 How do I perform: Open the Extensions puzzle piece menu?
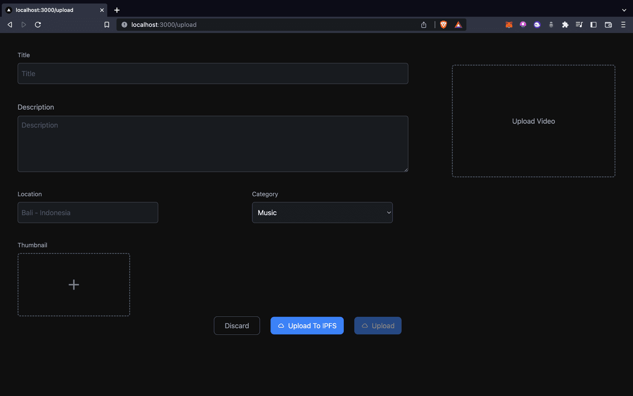[x=565, y=25]
